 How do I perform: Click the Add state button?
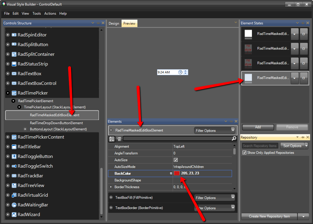(x=258, y=127)
